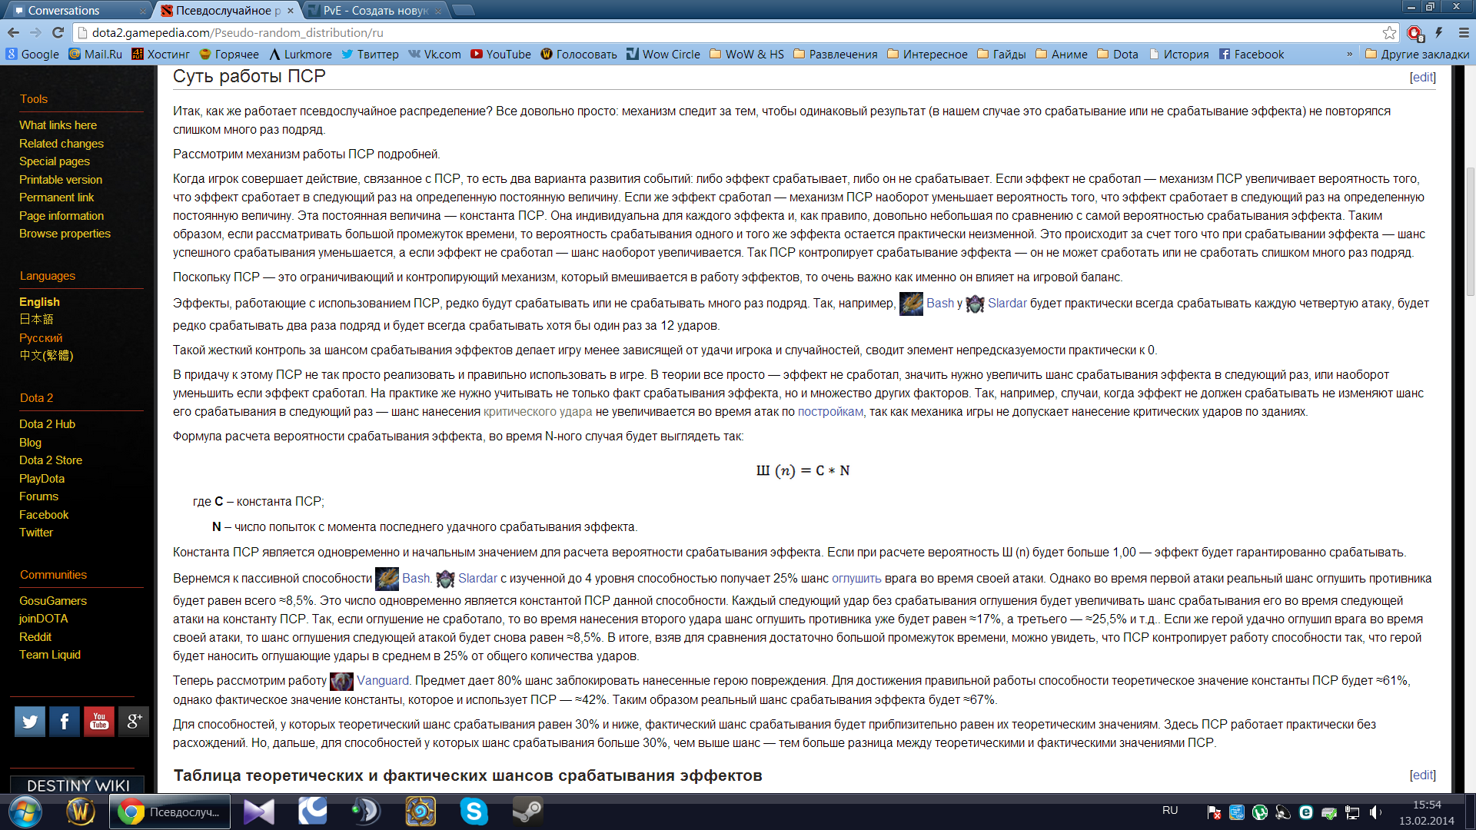Open the Bash ability icon near Slardar

pyautogui.click(x=911, y=304)
